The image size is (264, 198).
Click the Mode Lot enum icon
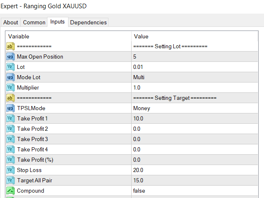[x=10, y=77]
